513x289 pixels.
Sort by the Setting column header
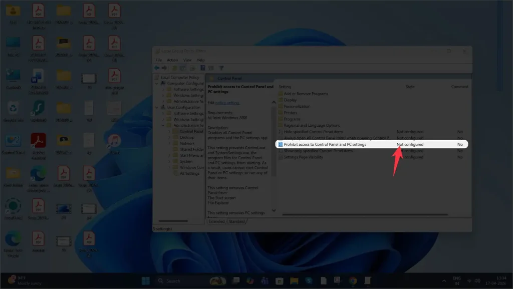tap(285, 87)
